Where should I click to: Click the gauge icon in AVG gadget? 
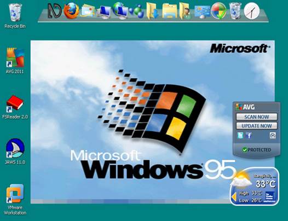pyautogui.click(x=273, y=136)
